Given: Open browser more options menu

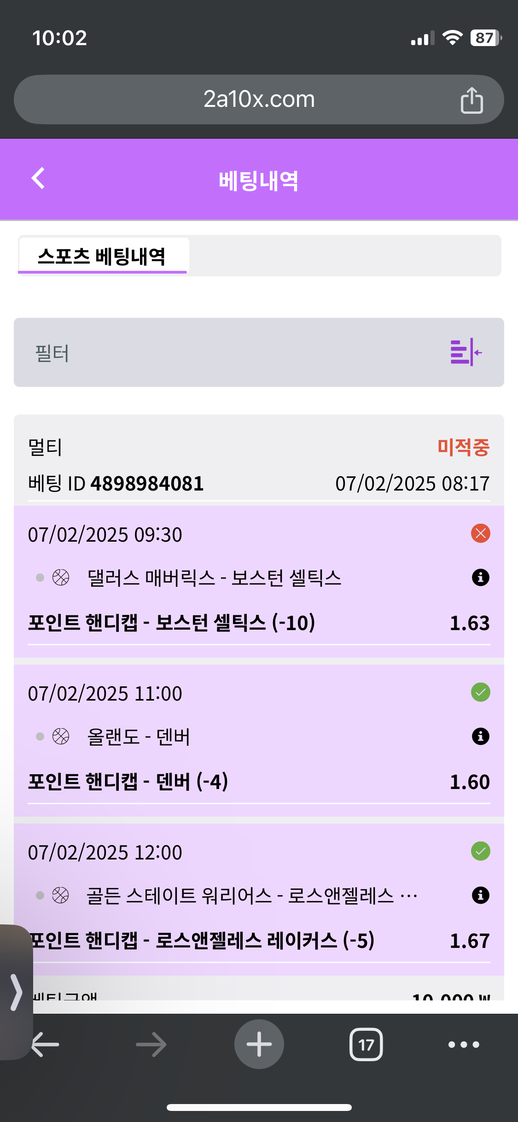Looking at the screenshot, I should [x=464, y=1044].
